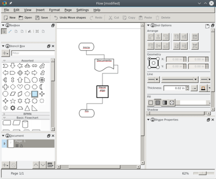Click the line color button
The width and height of the screenshot is (216, 179).
pos(203,88)
